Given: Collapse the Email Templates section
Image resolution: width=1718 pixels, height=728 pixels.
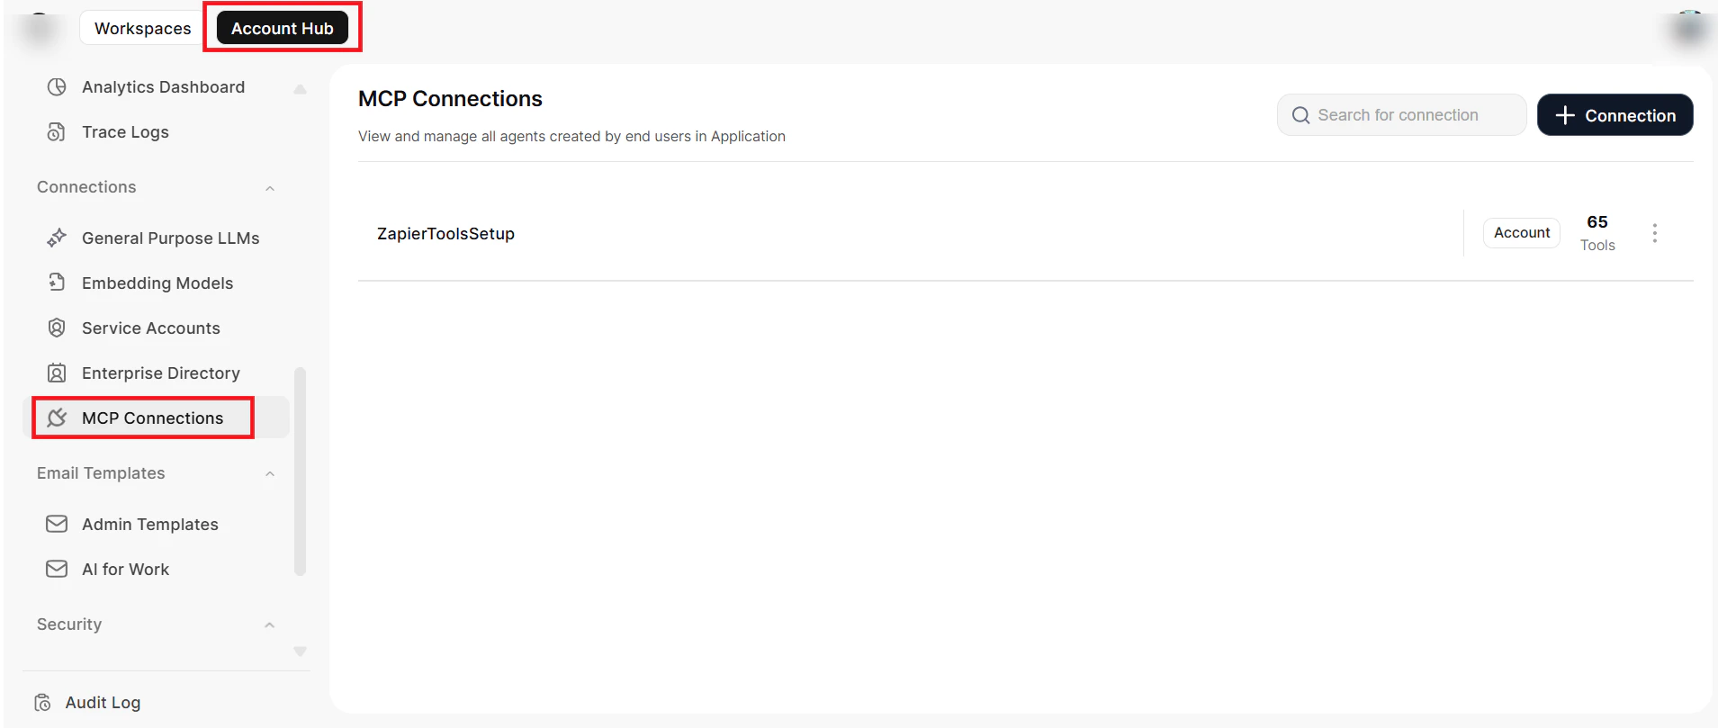Looking at the screenshot, I should [x=270, y=474].
